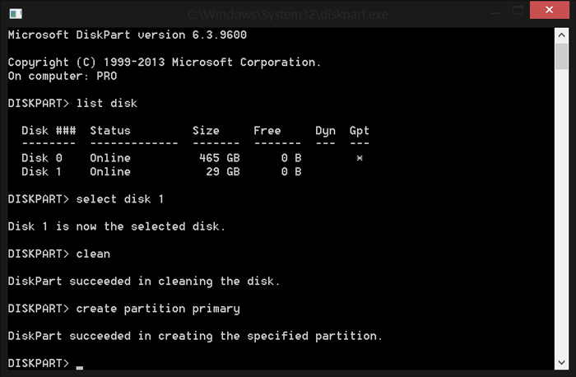
Task: Click the Disk 1 row in the table
Action: 165,172
